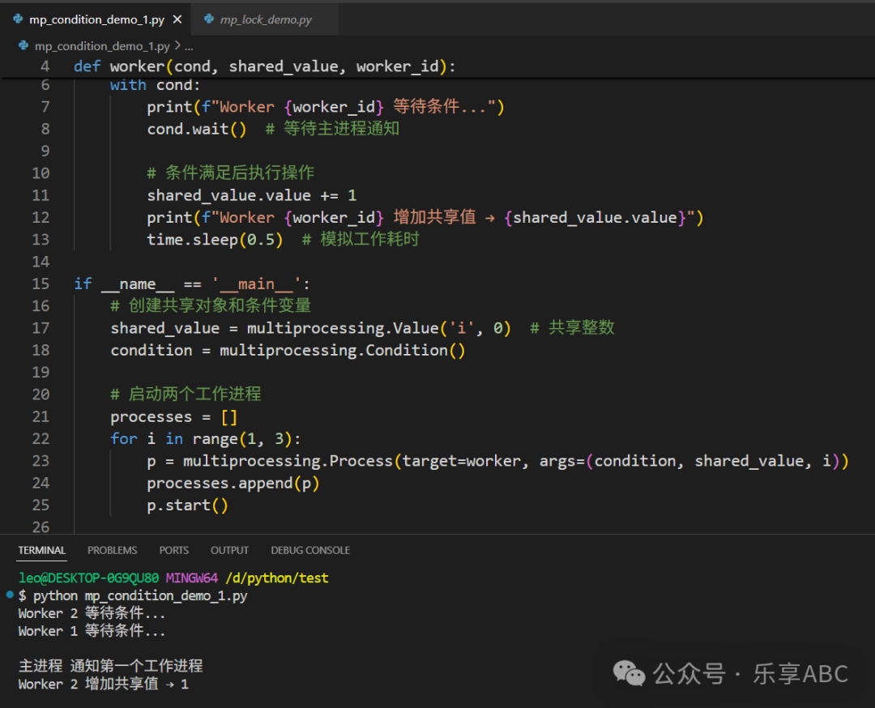Open mp_condition_demo_1.py breadcrumb item

pyautogui.click(x=102, y=45)
